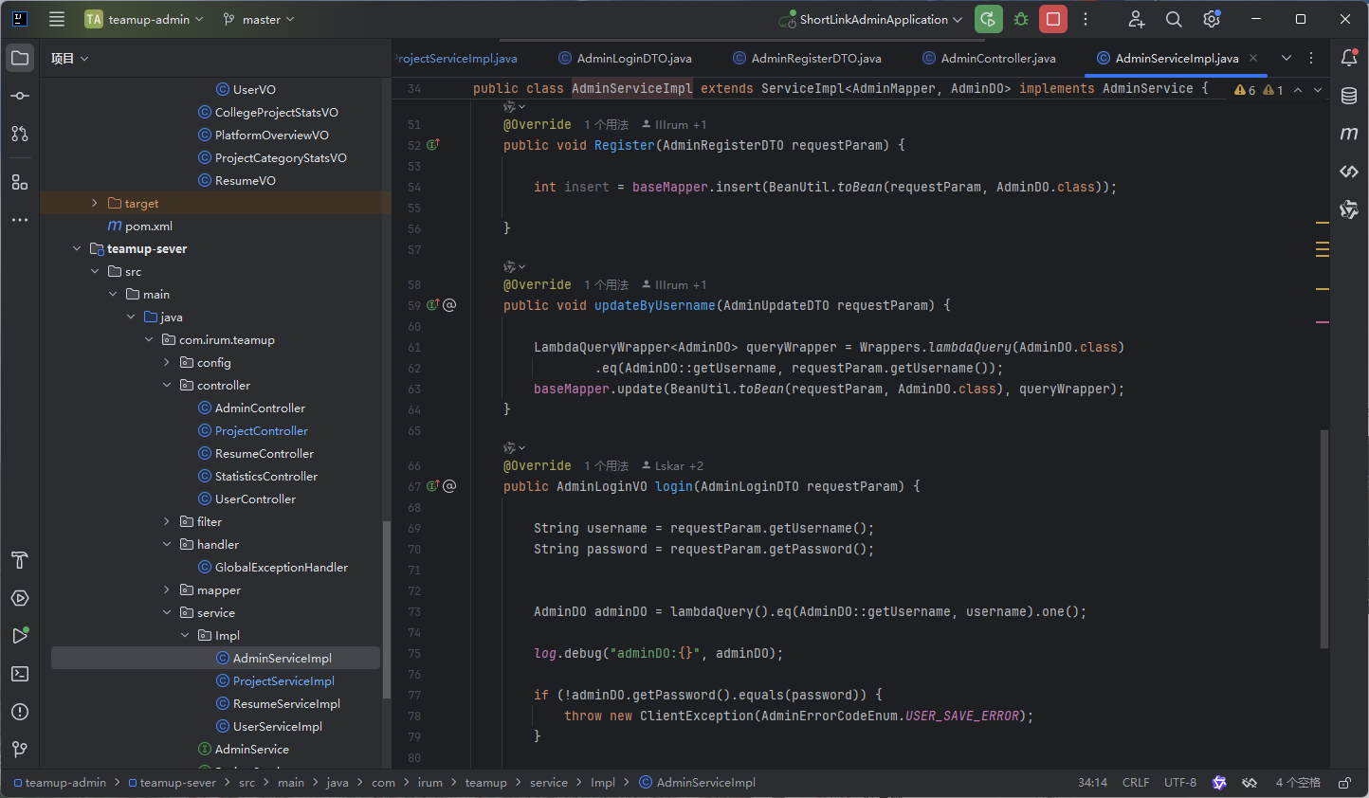
Task: Open the teamup-admin project dropdown
Action: (144, 19)
